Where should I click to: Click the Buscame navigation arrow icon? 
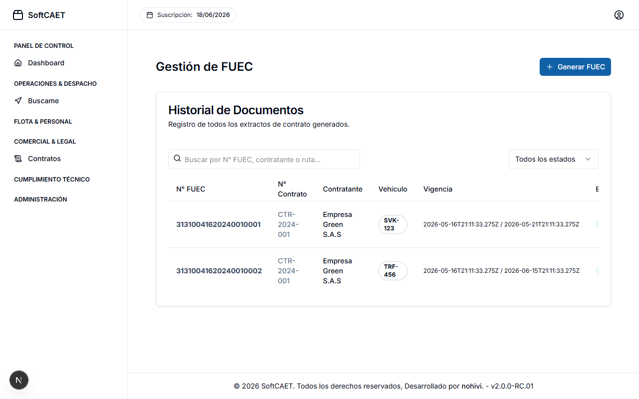[18, 101]
